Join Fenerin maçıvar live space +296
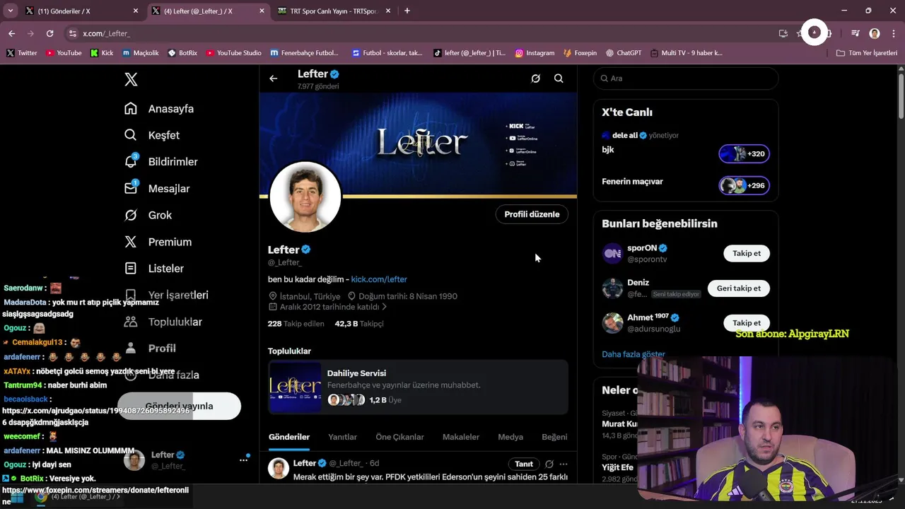Screen dimensions: 905x509 745,185
